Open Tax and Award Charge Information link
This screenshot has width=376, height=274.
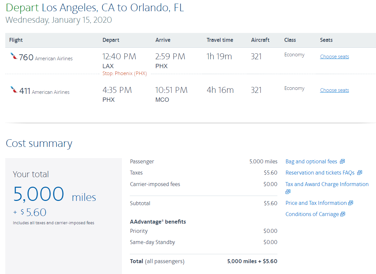327,184
